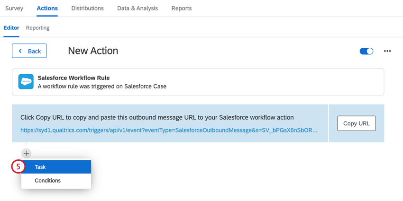Click the Back button
The width and height of the screenshot is (403, 201).
tap(29, 51)
